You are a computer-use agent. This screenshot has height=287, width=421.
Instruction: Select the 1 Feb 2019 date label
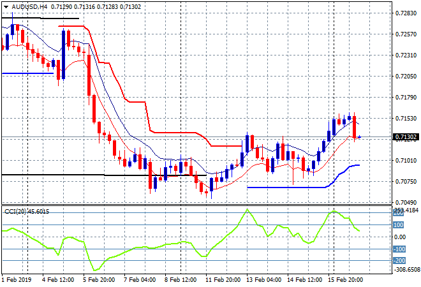pos(17,280)
